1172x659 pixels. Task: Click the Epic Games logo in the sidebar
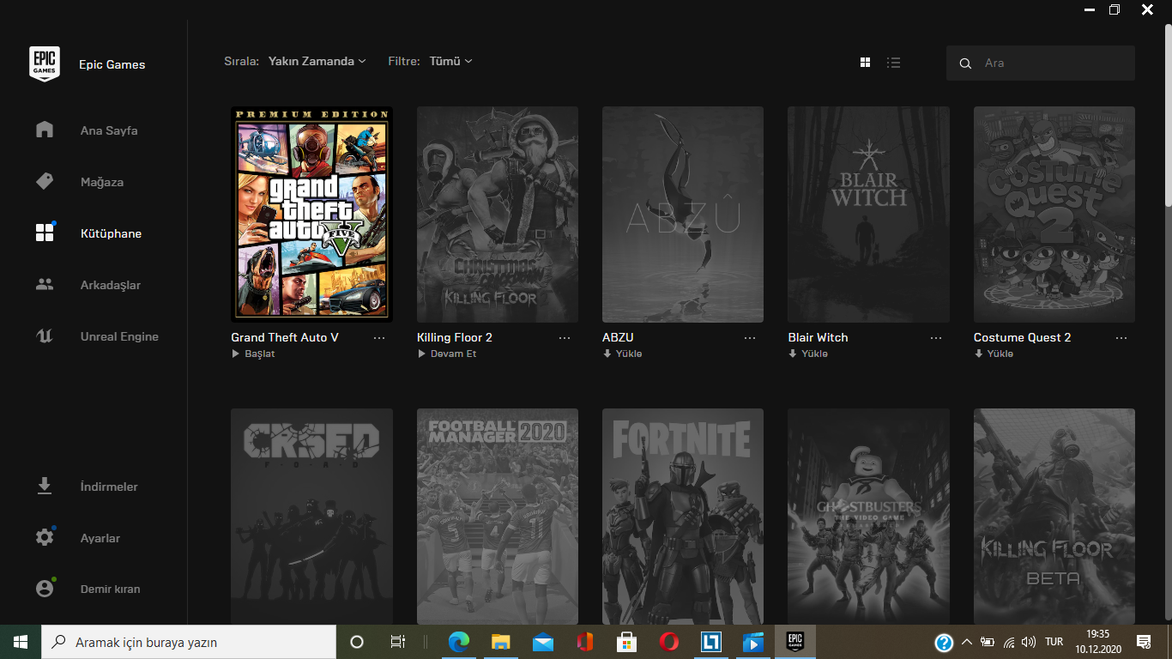pos(45,63)
